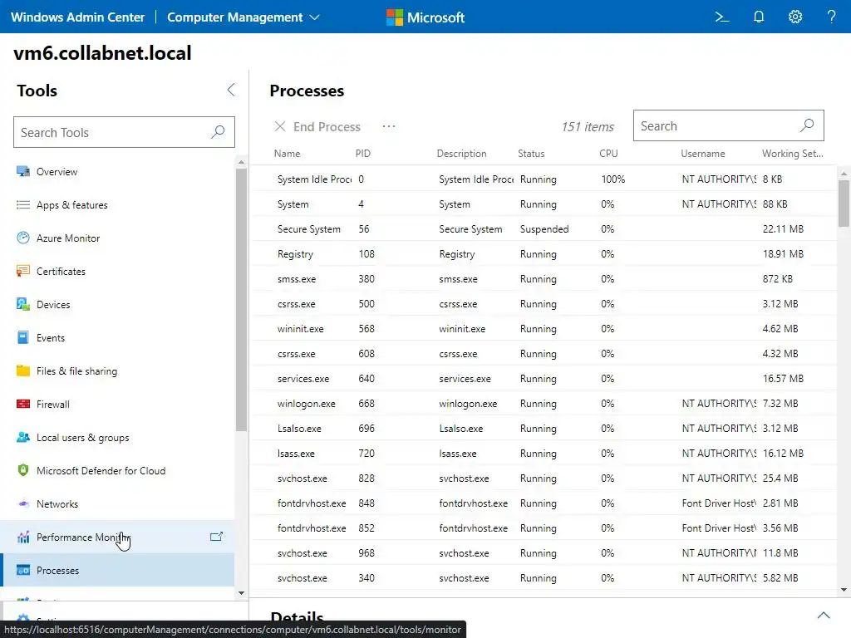Select the Events tool
Image resolution: width=851 pixels, height=638 pixels.
click(51, 338)
